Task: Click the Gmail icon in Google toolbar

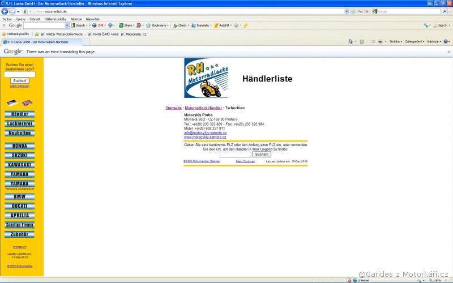Action: pos(101,25)
